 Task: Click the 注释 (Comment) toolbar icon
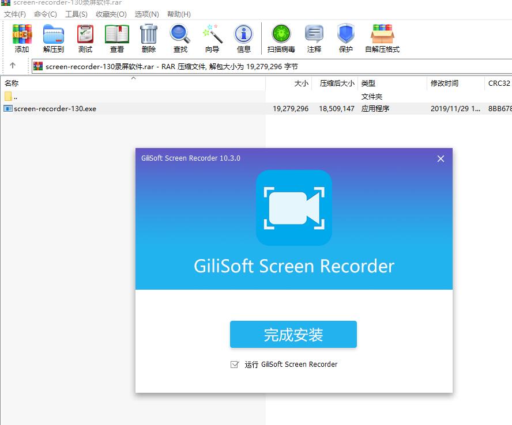pyautogui.click(x=314, y=34)
